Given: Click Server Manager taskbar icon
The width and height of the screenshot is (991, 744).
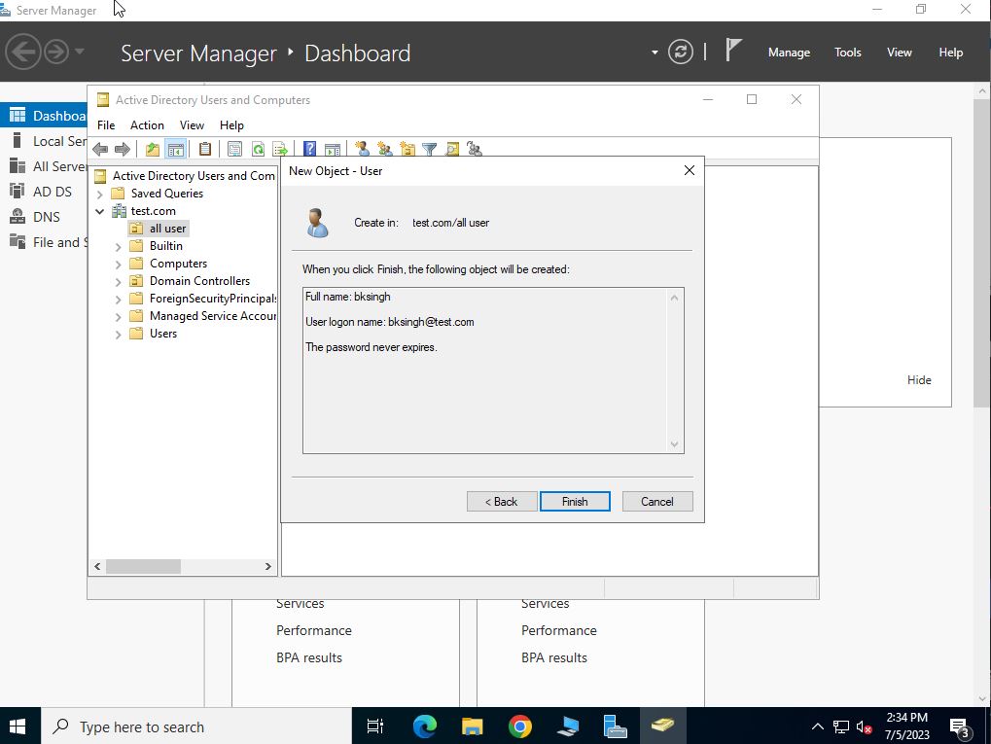Looking at the screenshot, I should click(615, 726).
